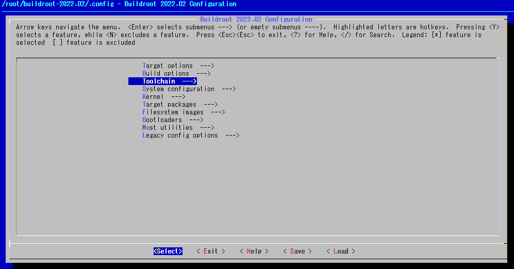Click the Select button

pyautogui.click(x=168, y=251)
